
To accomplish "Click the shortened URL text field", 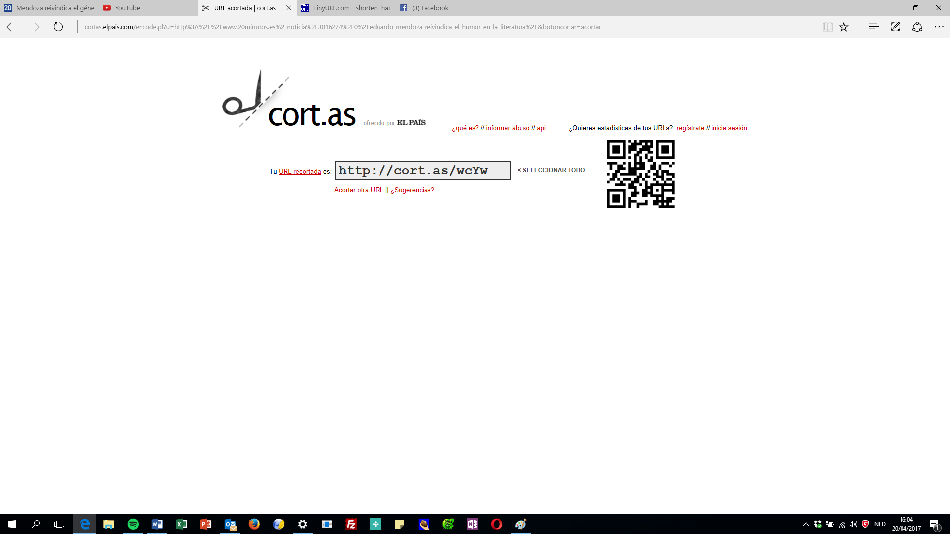I will [423, 171].
